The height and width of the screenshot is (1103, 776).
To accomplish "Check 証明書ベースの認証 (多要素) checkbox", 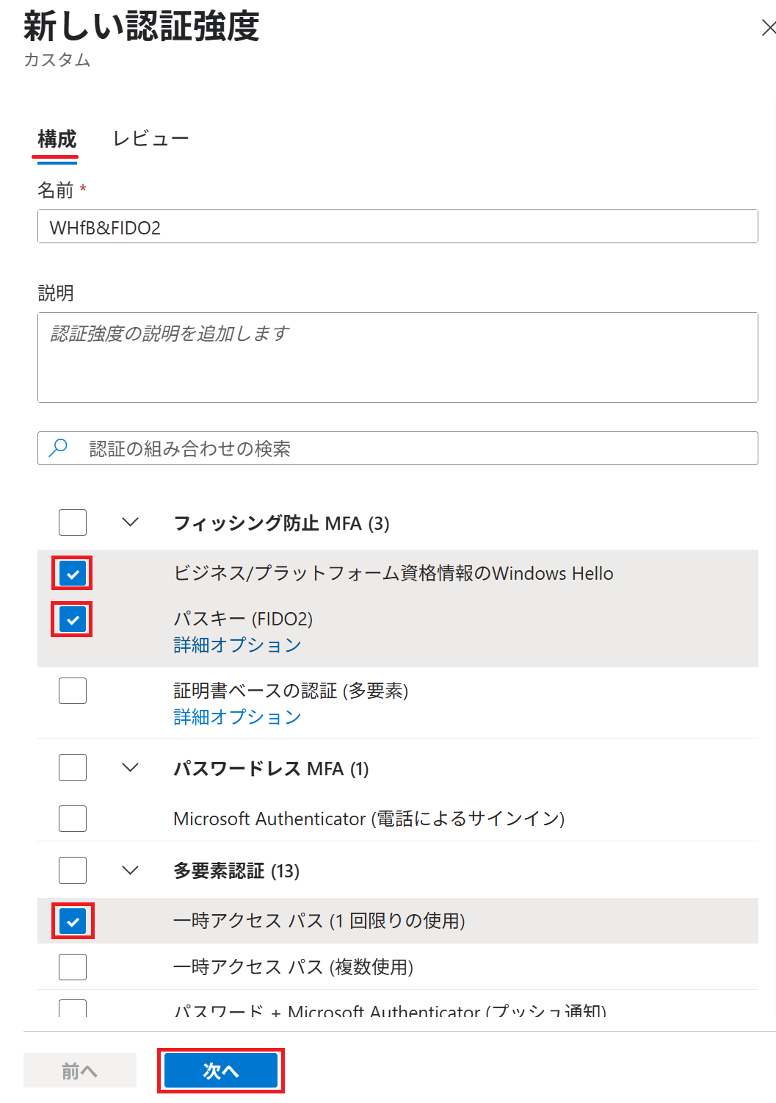I will pos(73,691).
